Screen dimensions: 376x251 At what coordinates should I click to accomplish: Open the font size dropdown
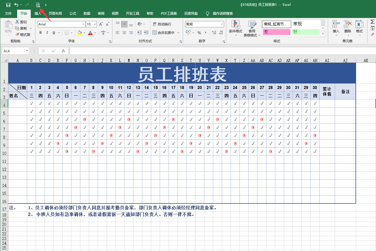[x=95, y=24]
